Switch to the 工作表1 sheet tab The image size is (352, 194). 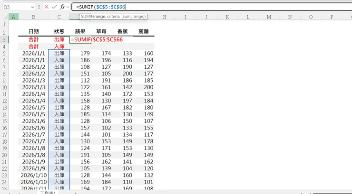click(48, 193)
